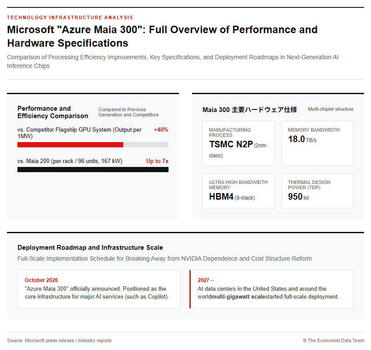The height and width of the screenshot is (350, 371).
Task: Click the "Multi-chiplet structure" note
Action: 331,109
